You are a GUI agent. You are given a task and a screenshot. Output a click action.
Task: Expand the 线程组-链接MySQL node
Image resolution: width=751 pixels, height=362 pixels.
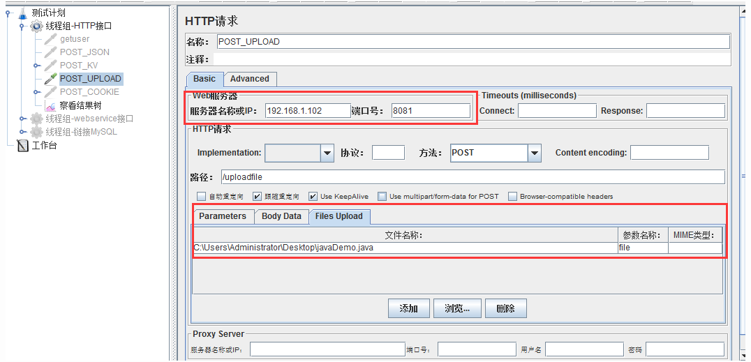(22, 132)
